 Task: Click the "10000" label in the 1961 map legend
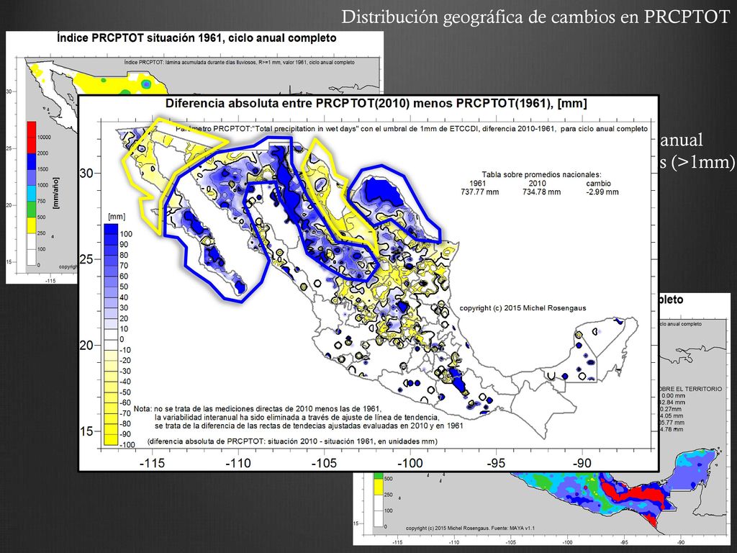(44, 138)
